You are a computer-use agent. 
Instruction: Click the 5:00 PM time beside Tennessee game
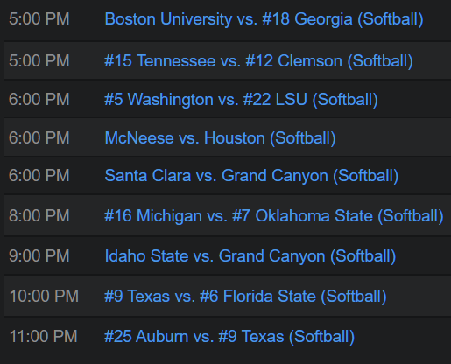click(x=39, y=60)
